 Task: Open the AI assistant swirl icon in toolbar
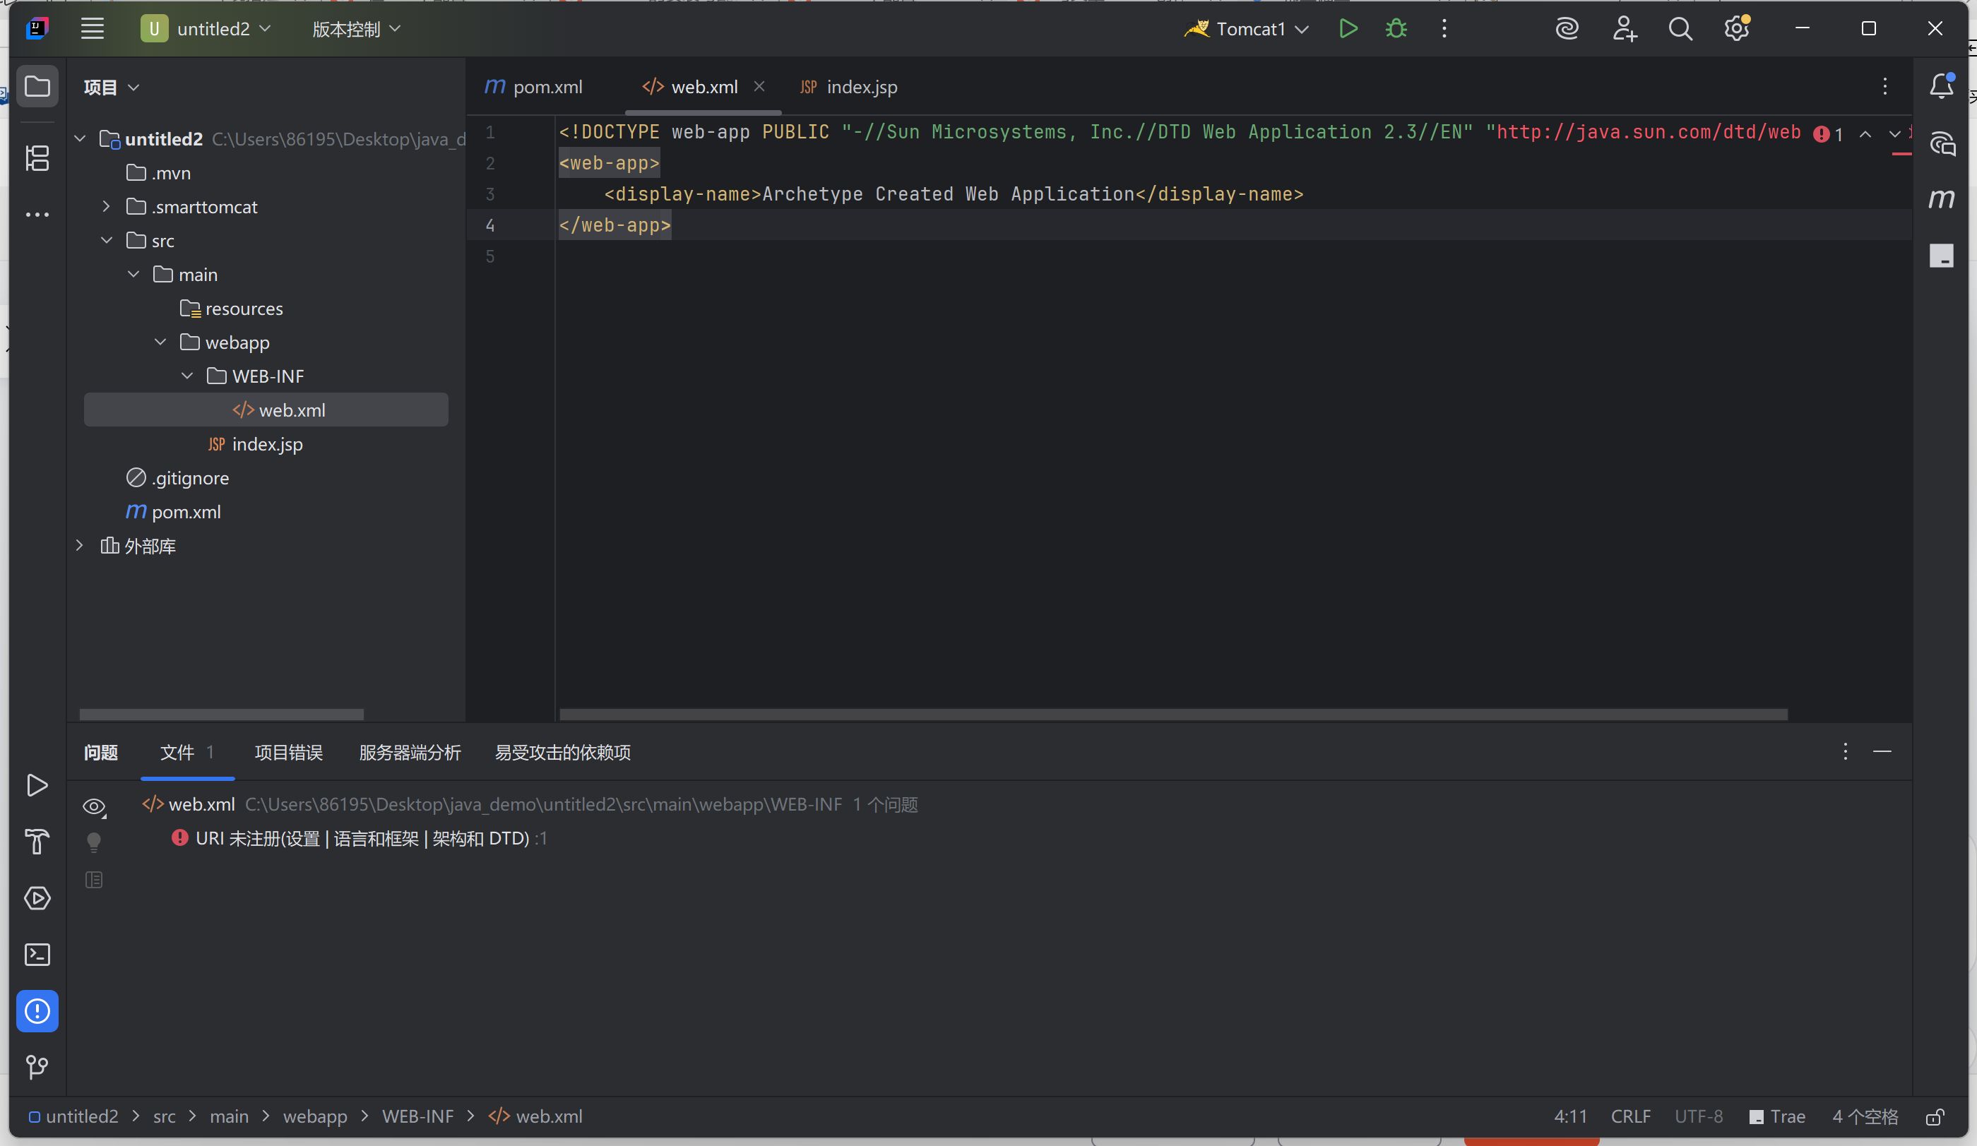(x=1567, y=29)
